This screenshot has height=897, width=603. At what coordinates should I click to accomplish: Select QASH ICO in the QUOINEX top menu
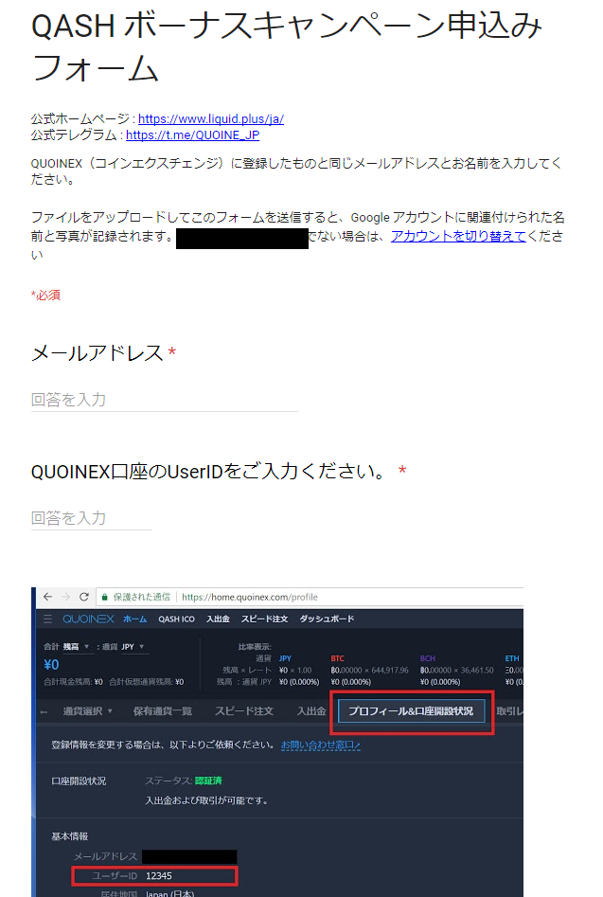(176, 619)
